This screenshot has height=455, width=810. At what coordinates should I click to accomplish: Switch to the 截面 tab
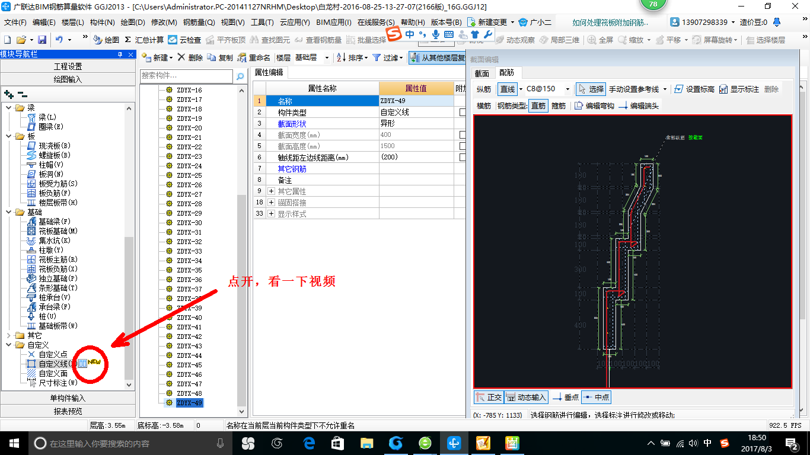[482, 73]
